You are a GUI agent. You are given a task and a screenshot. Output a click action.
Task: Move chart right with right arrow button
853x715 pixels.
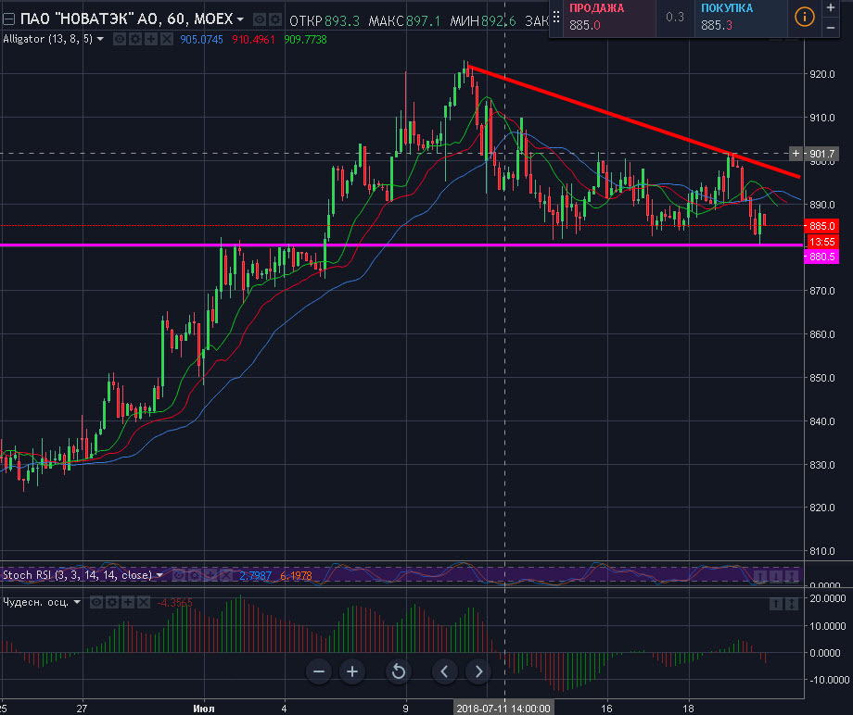pos(478,672)
